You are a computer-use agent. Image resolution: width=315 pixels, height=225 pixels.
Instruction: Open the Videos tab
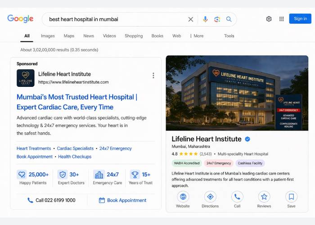pos(109,36)
